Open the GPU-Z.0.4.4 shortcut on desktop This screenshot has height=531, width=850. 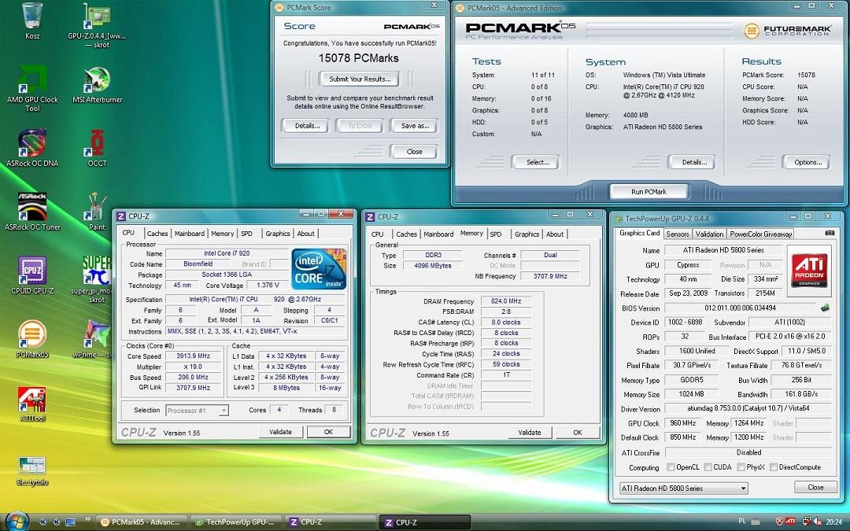(97, 24)
